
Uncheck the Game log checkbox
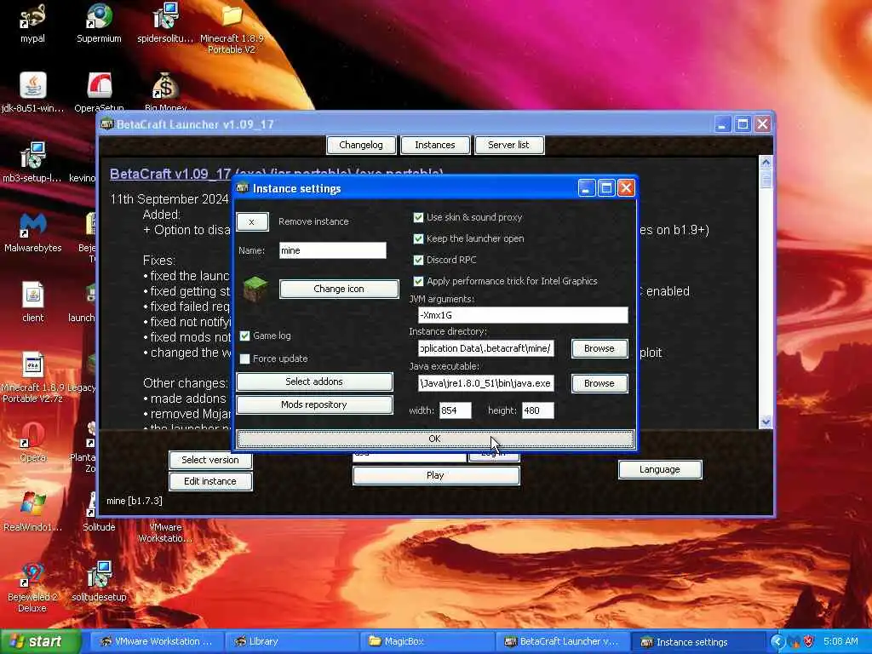pos(244,336)
